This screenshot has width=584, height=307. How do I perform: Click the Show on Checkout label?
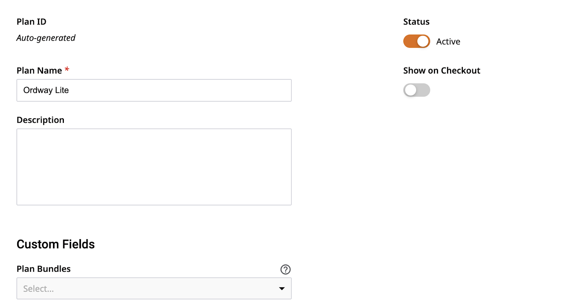442,71
